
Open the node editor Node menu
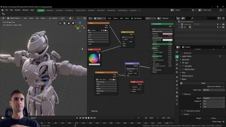click(127, 18)
